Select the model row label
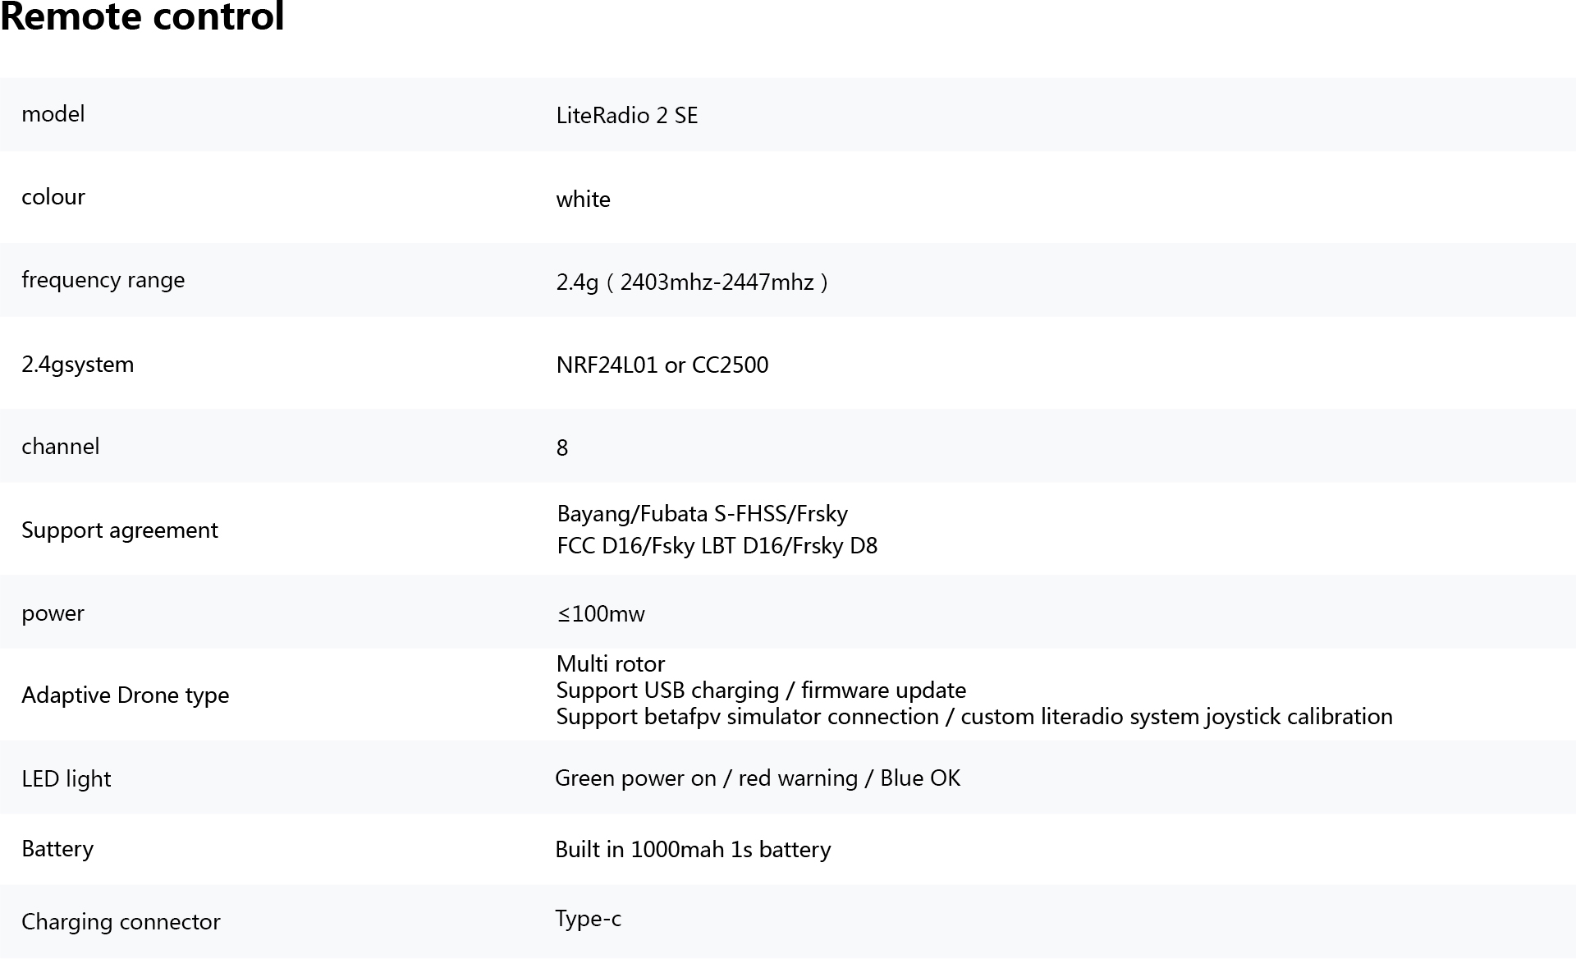 [53, 114]
